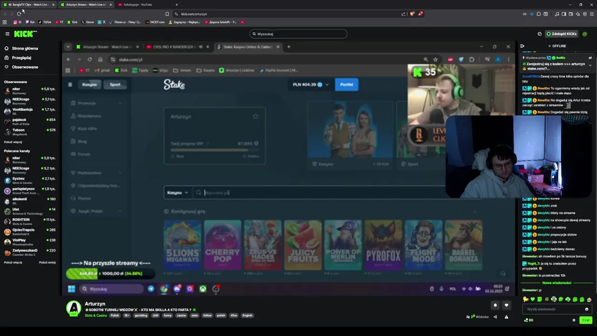Hide the pinned BotRix message
The image size is (597, 336).
(590, 58)
